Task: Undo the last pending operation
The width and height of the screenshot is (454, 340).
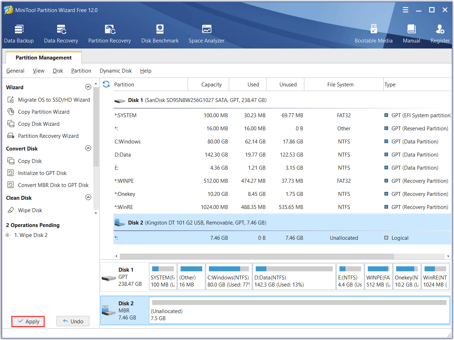Action: [x=73, y=321]
